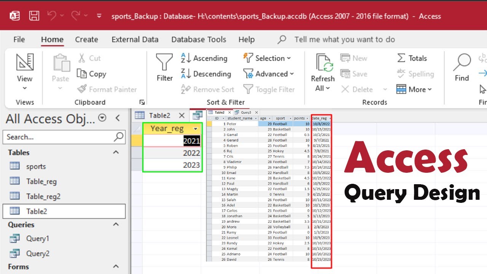
Task: Click the Delete record button
Action: 357,89
